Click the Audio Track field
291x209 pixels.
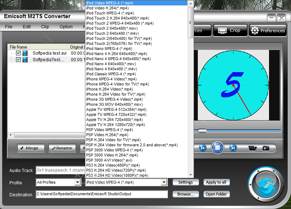coord(61,170)
